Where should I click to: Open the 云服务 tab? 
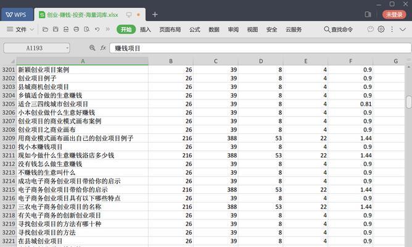click(294, 30)
